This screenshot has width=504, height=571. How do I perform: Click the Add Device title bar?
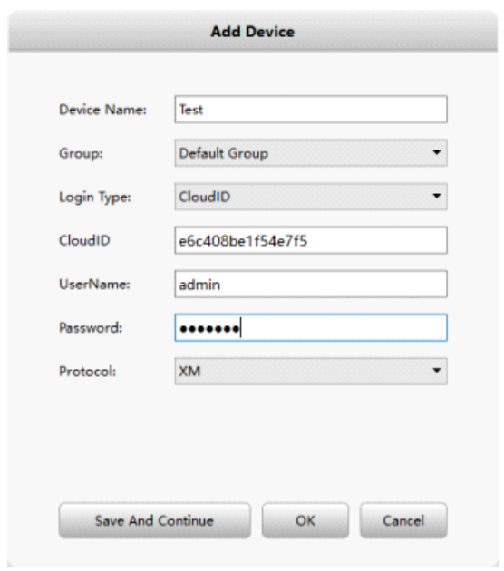[x=253, y=32]
